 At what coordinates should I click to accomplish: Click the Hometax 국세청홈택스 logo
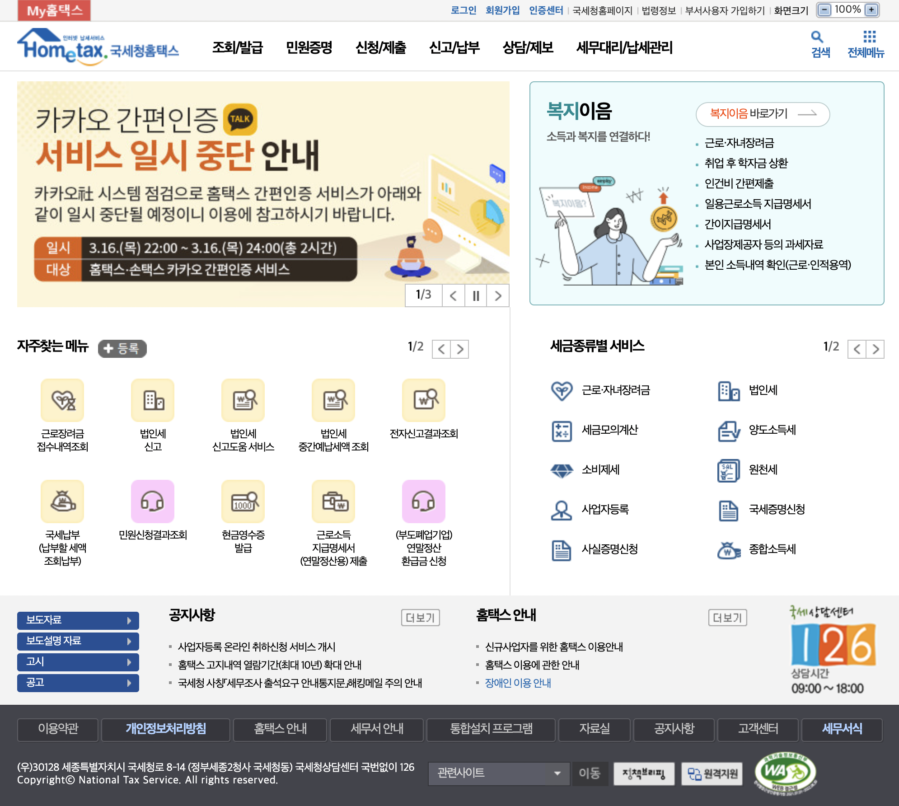[98, 47]
